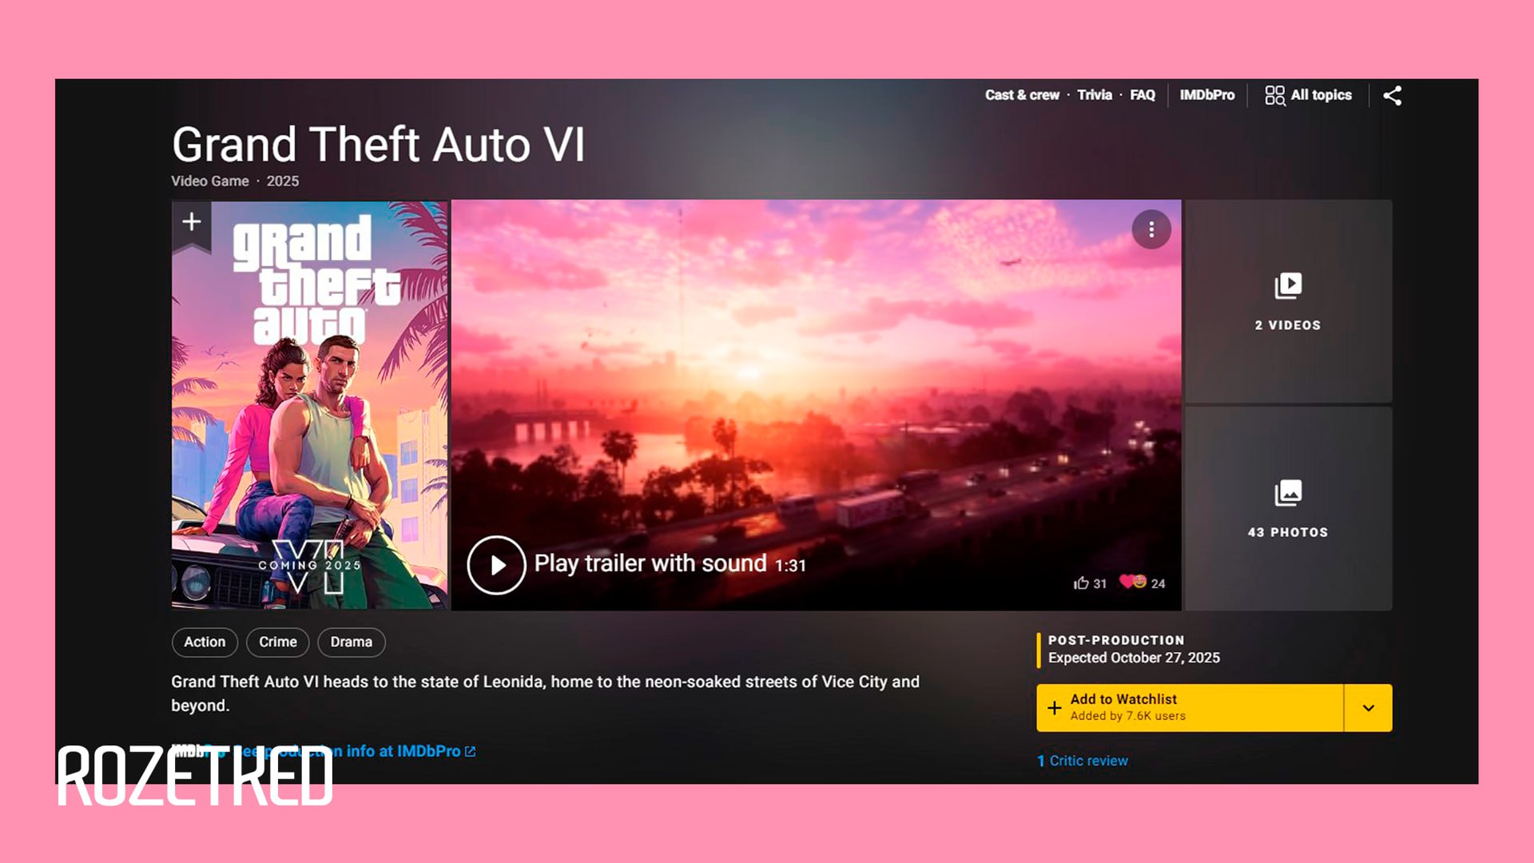Click the share icon at top right

coord(1392,96)
